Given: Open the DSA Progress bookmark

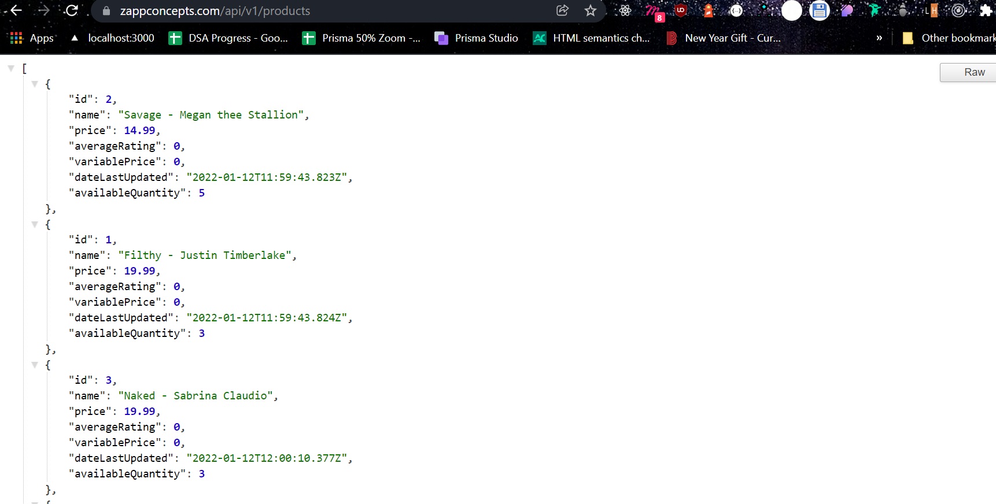Looking at the screenshot, I should [x=228, y=38].
